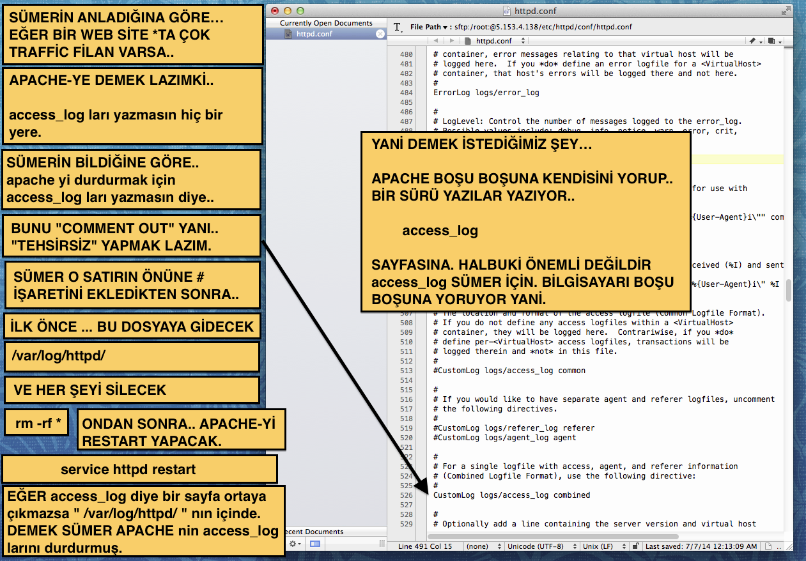Screen dimensions: 806x561
Task: Click the sftp file path text
Action: point(543,27)
